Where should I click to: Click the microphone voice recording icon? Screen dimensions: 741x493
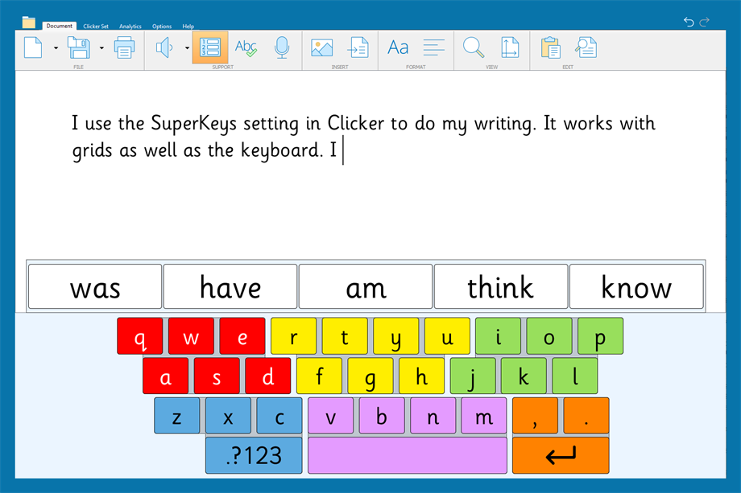tap(281, 48)
